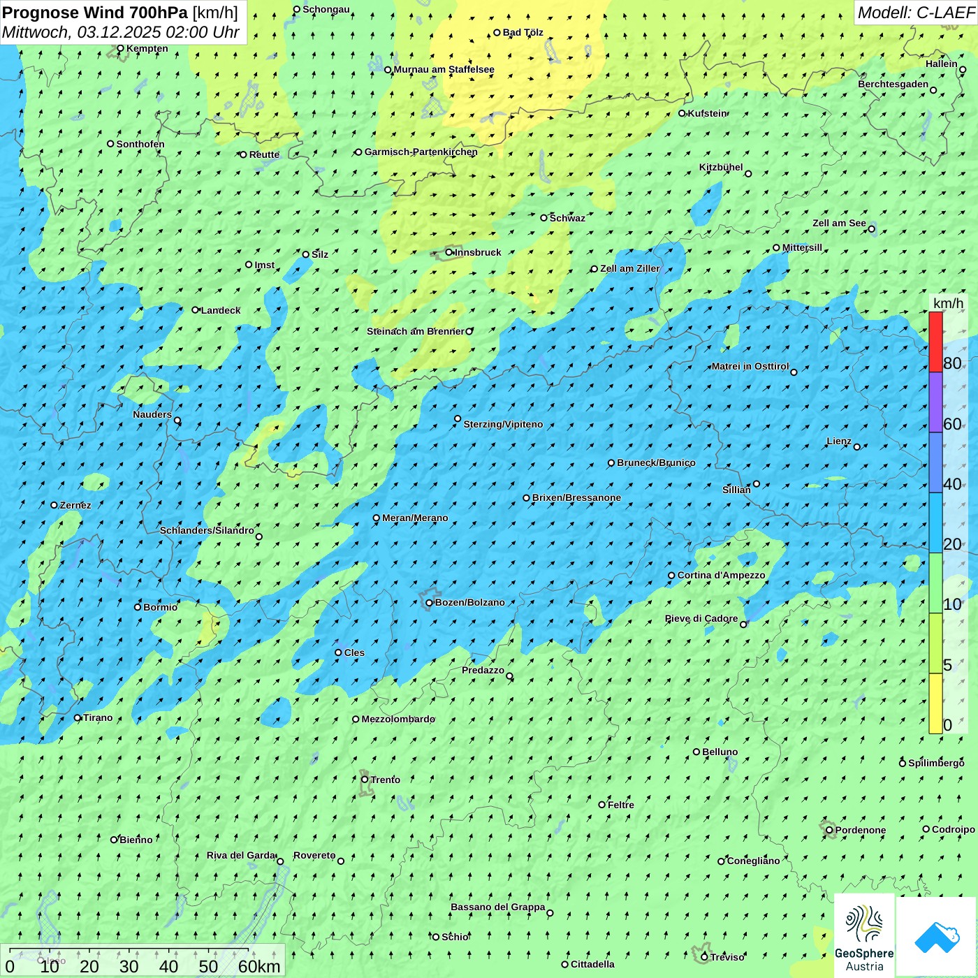This screenshot has width=978, height=978.
Task: Click the Belluno location marker
Action: 696,752
